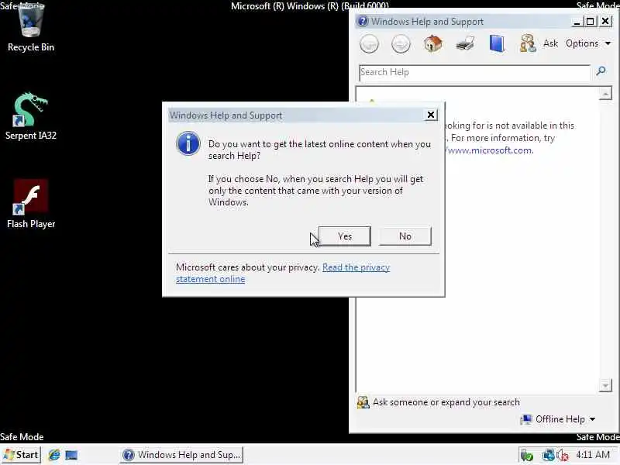Open the Start menu

coord(21,455)
